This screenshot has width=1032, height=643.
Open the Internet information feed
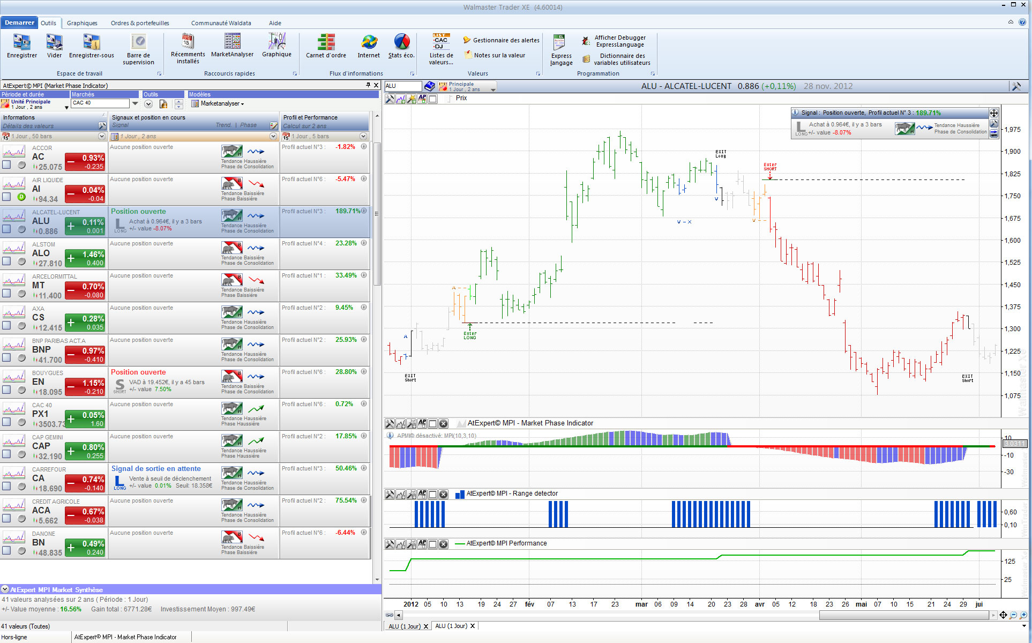369,46
